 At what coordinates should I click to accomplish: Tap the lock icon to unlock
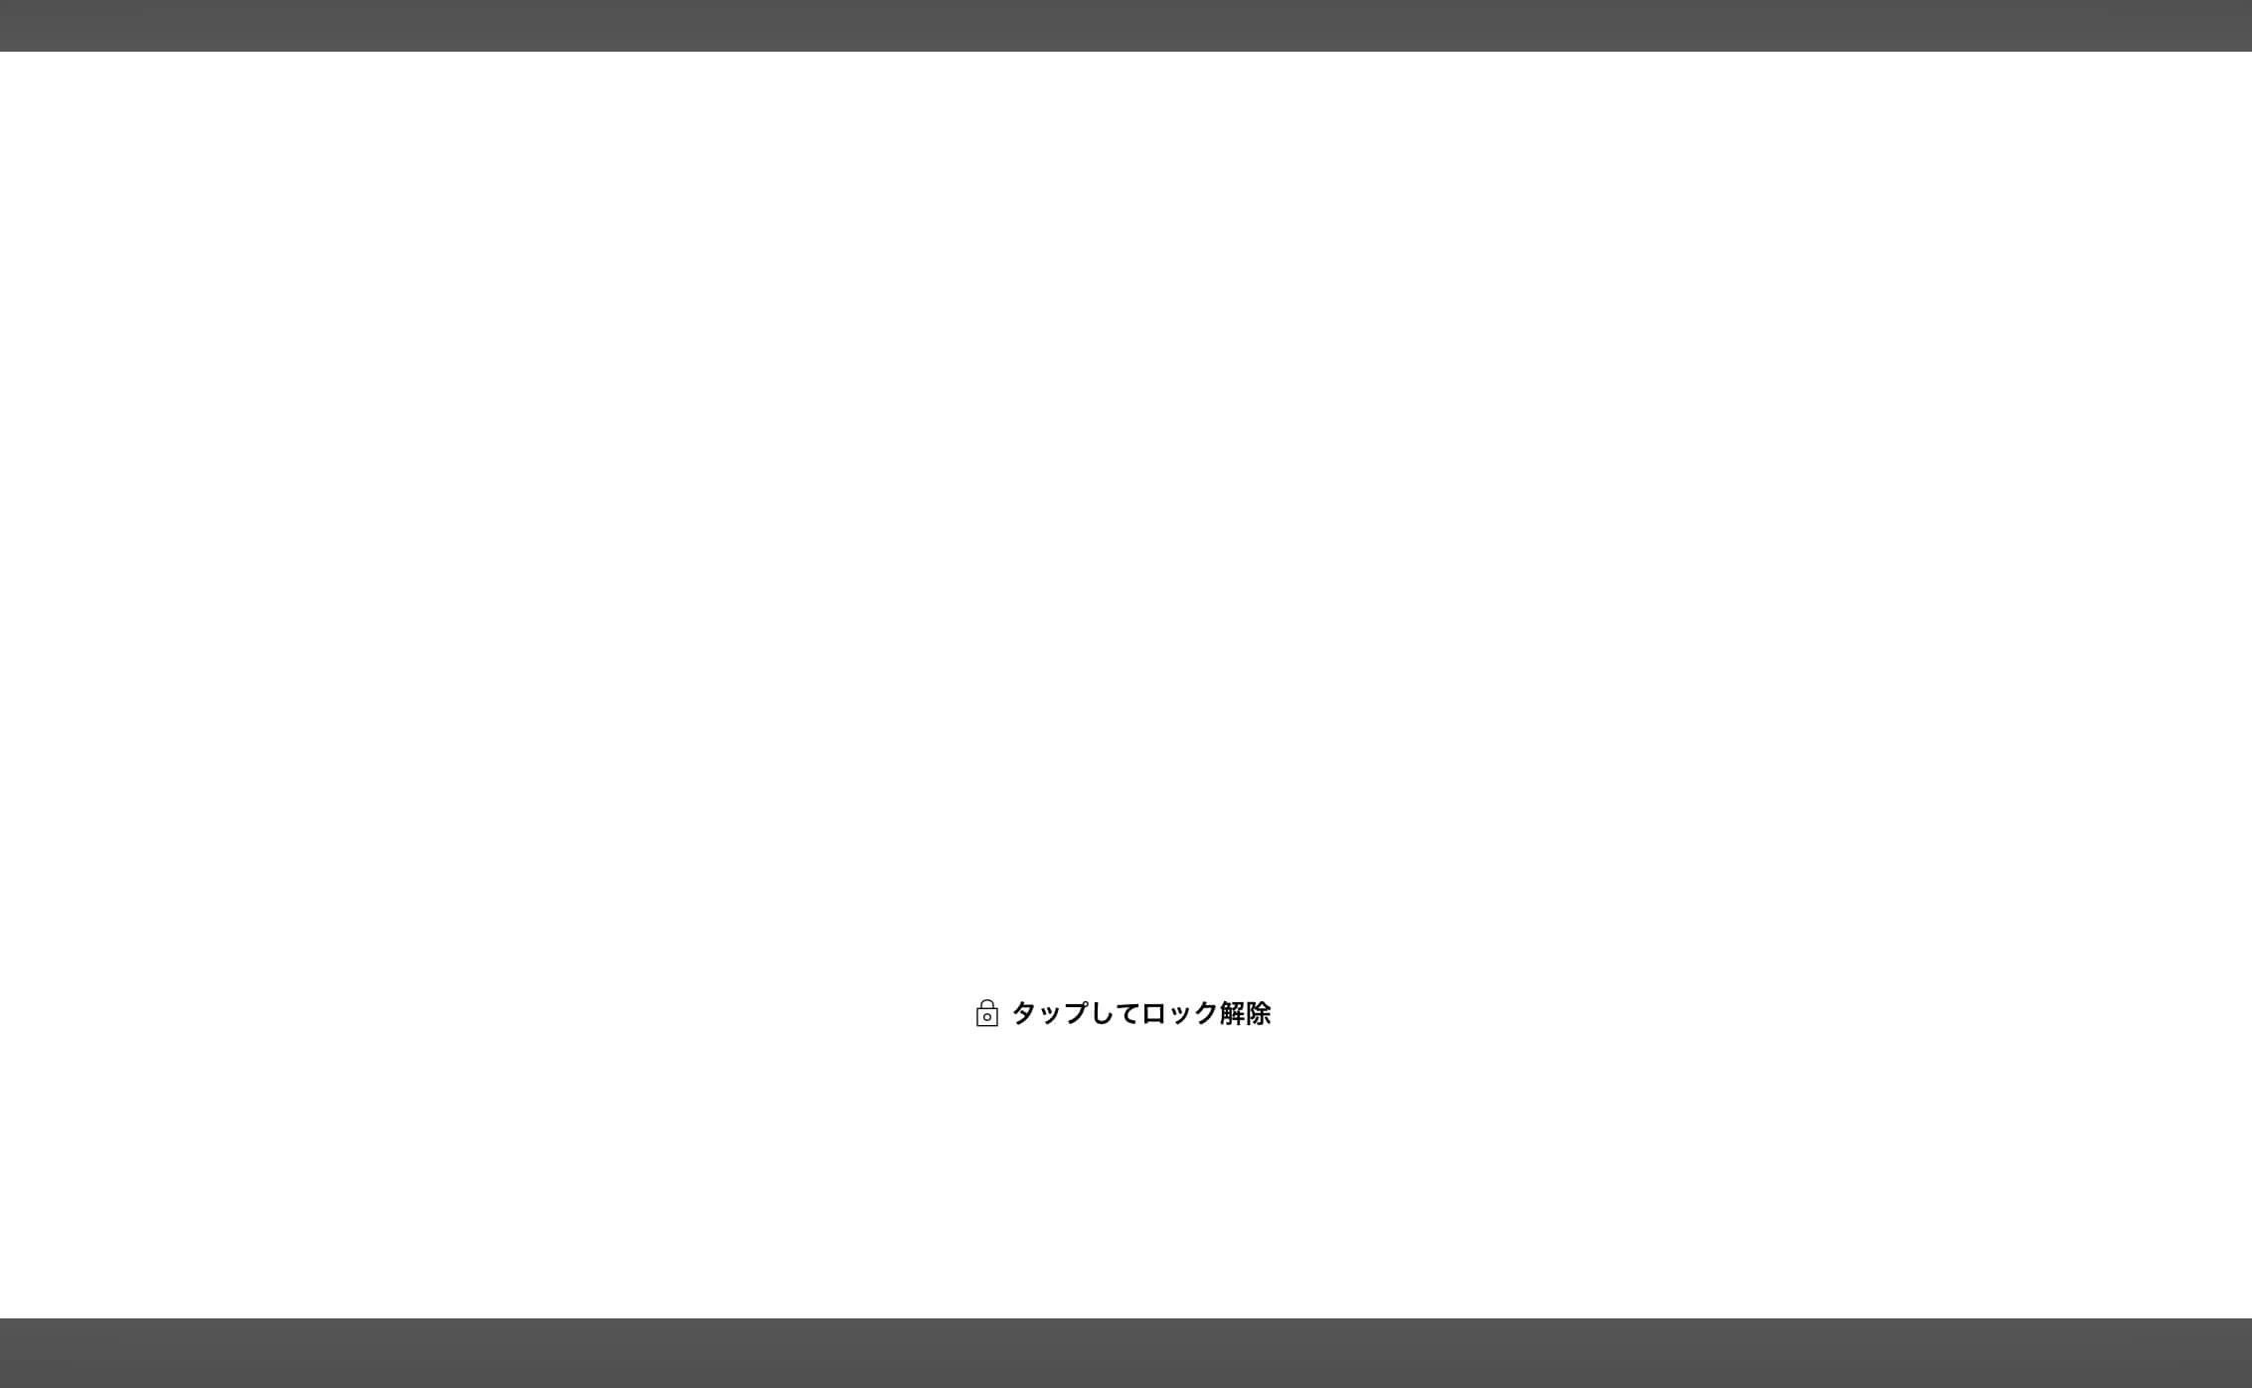point(986,1013)
